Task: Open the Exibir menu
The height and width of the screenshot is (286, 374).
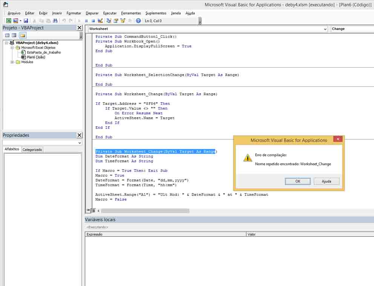Action: click(x=43, y=13)
